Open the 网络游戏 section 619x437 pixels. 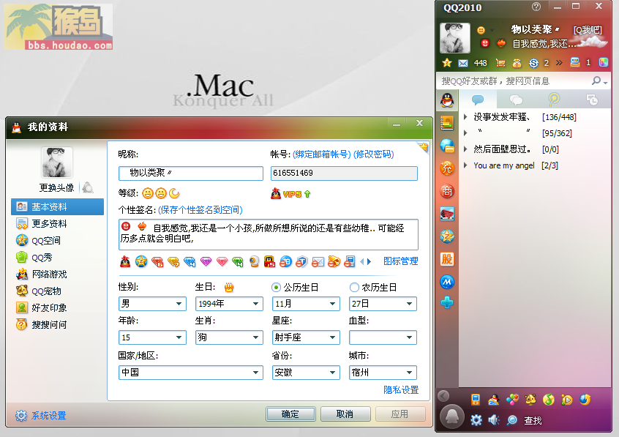coord(42,274)
